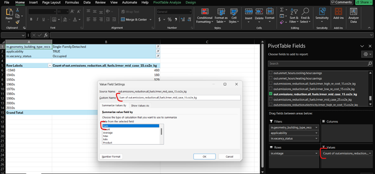Click the PivotTable Fields search box
The image size is (375, 174).
[x=320, y=63]
